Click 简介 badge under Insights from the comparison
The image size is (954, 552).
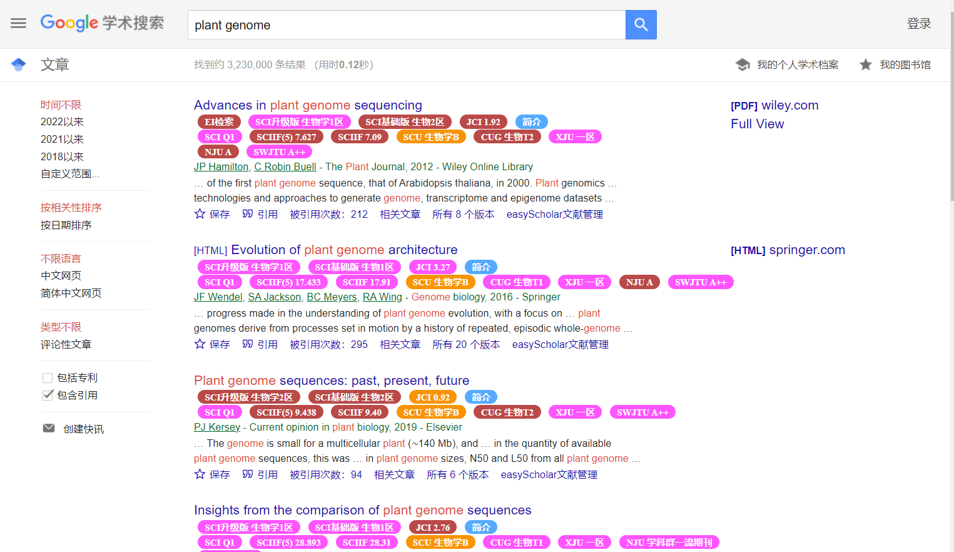481,527
